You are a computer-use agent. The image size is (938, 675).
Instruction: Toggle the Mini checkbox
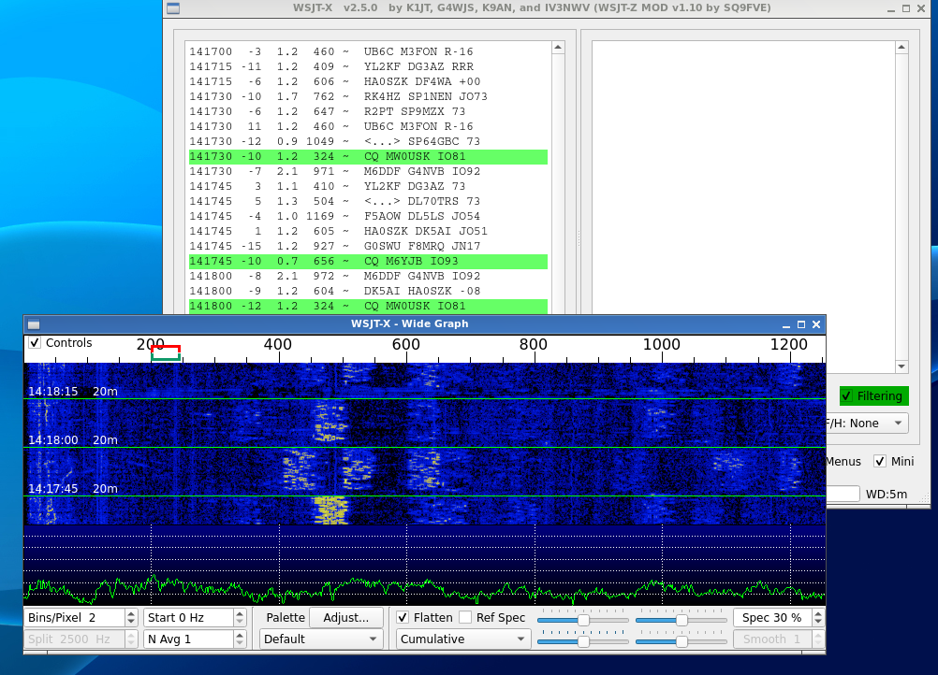(879, 461)
